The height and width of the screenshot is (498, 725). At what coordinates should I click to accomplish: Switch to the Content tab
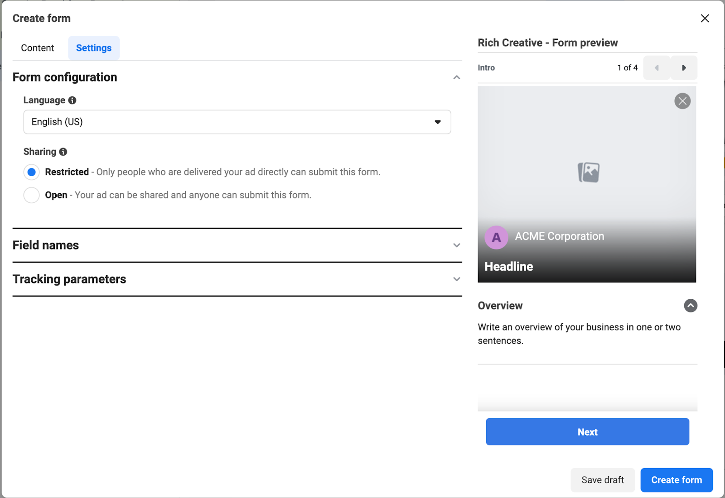coord(38,48)
